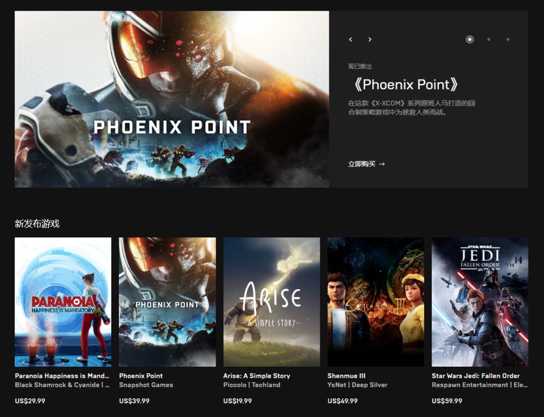The image size is (544, 417).
Task: Click banner description about X-XCOM creators
Action: point(412,108)
